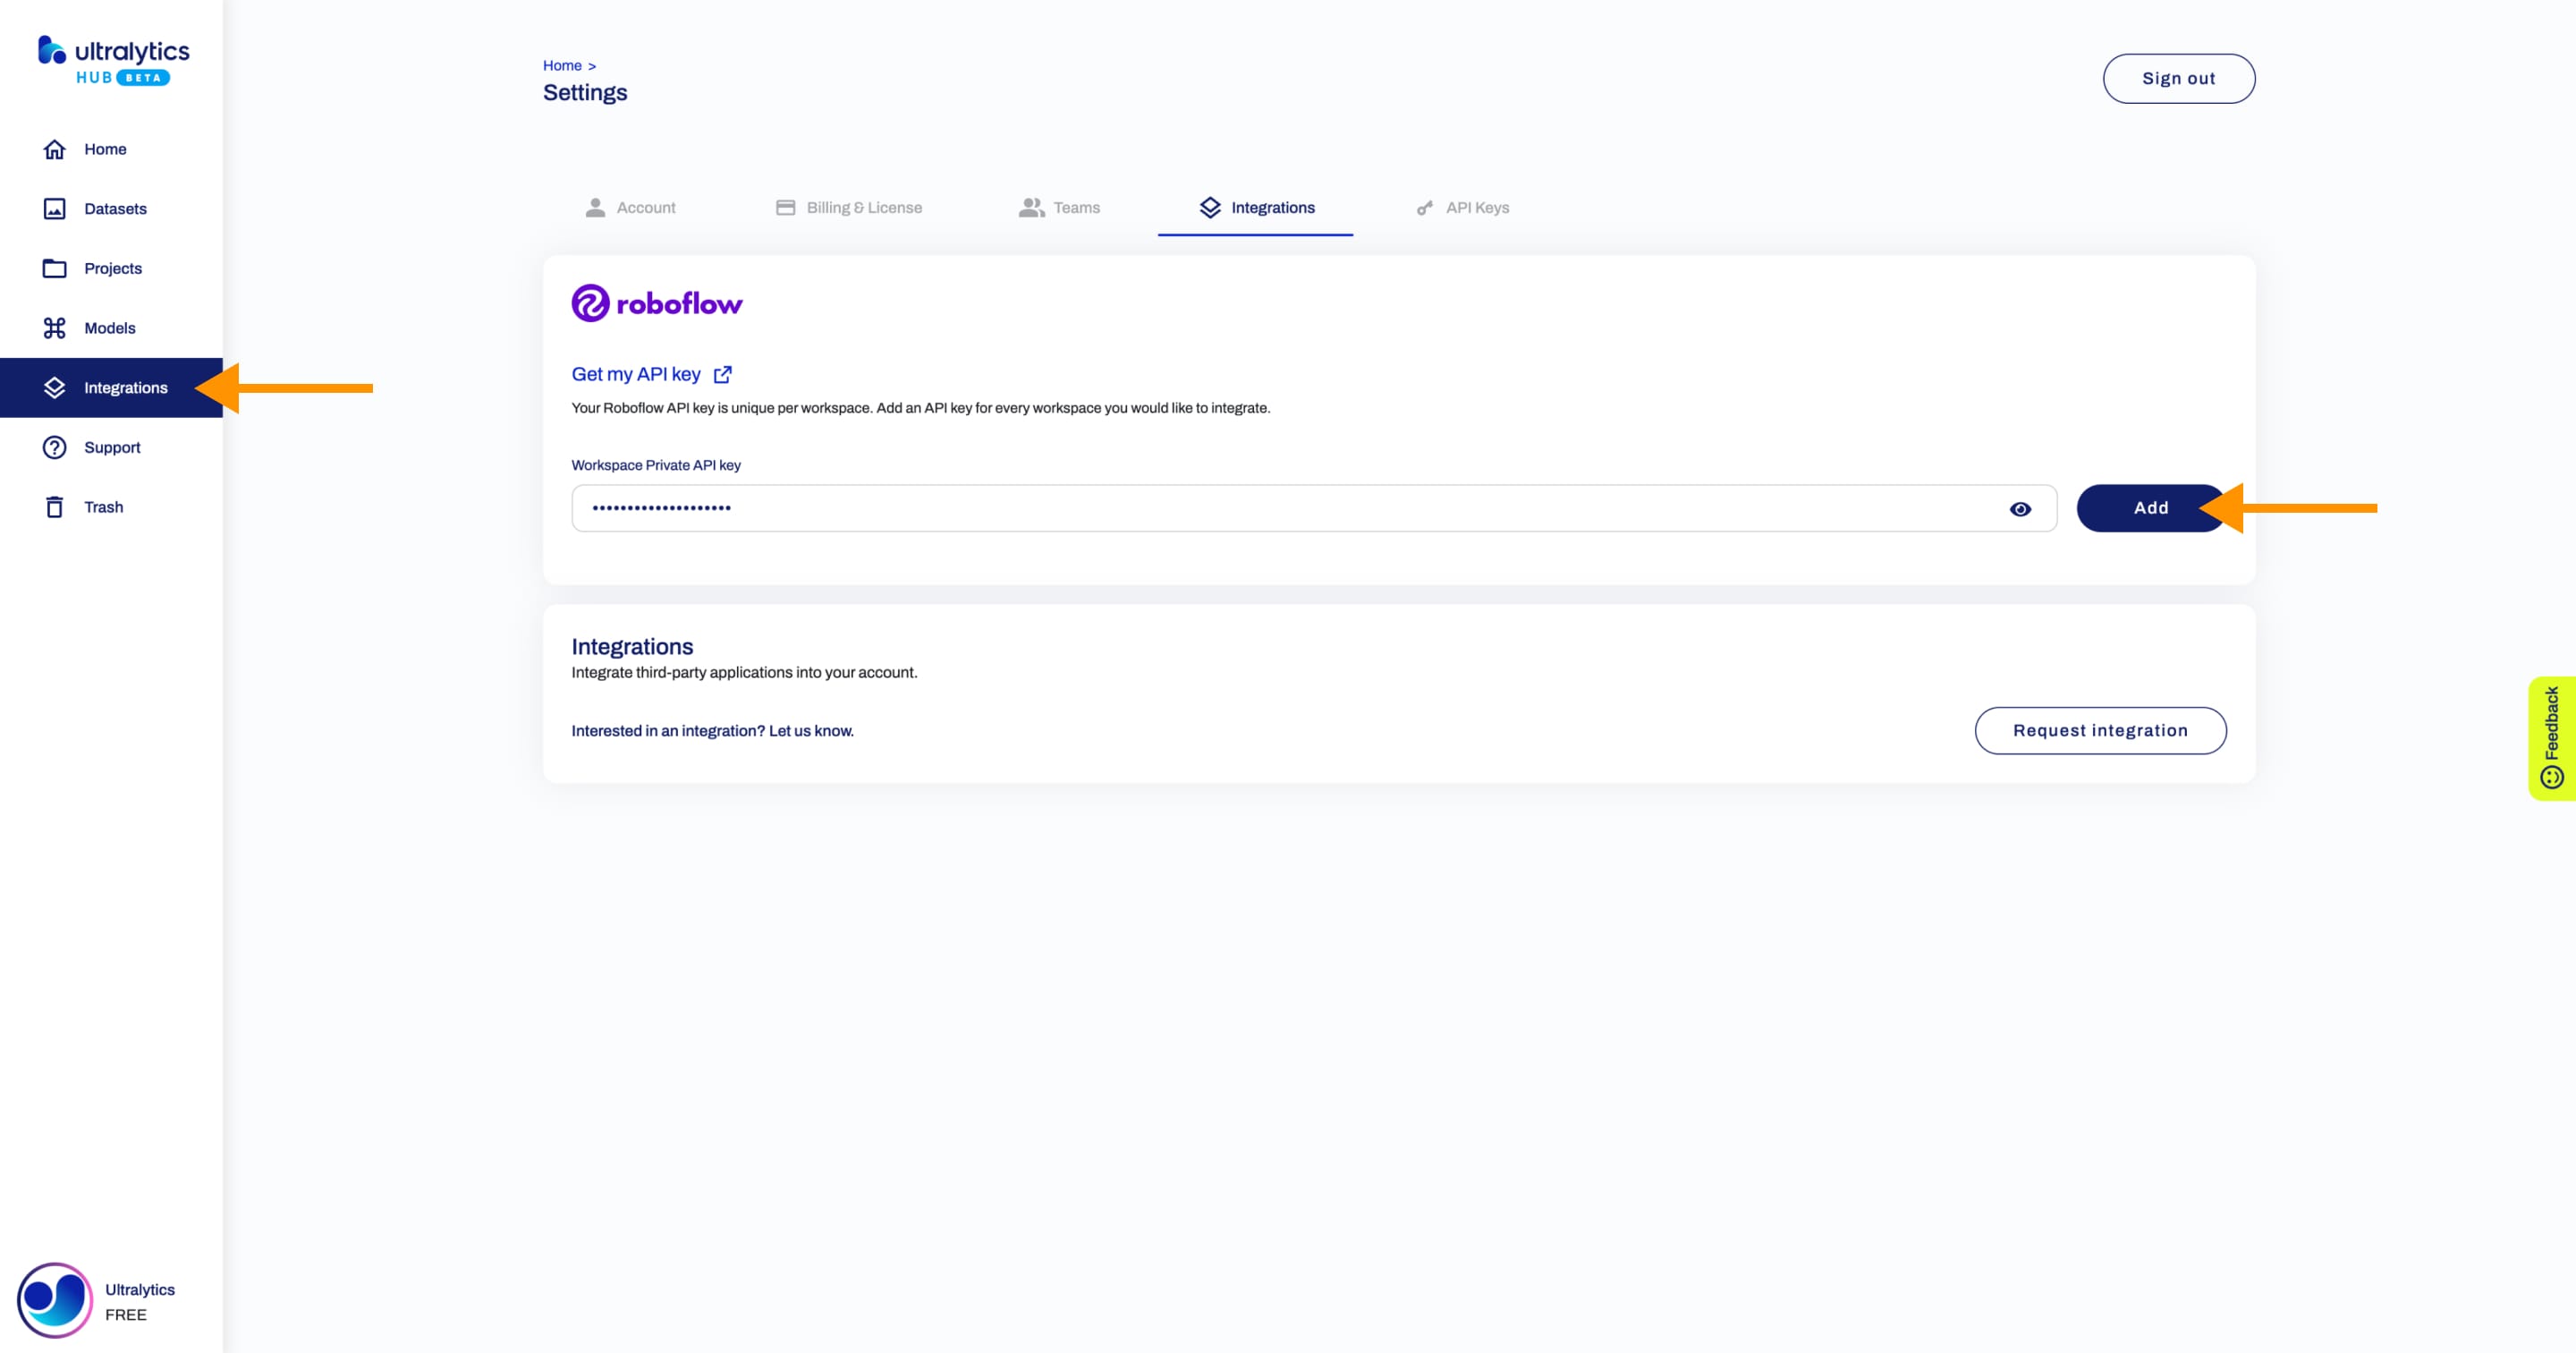
Task: Open Datasets via its image icon
Action: [54, 208]
